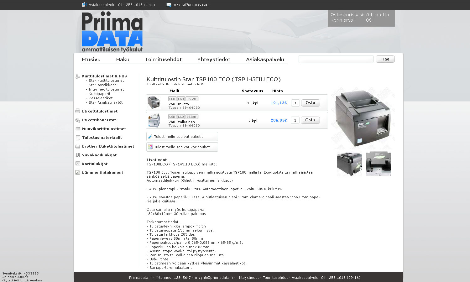The width and height of the screenshot is (470, 282).
Task: Open the Star Asiakasnäytöt subcategory
Action: (106, 102)
